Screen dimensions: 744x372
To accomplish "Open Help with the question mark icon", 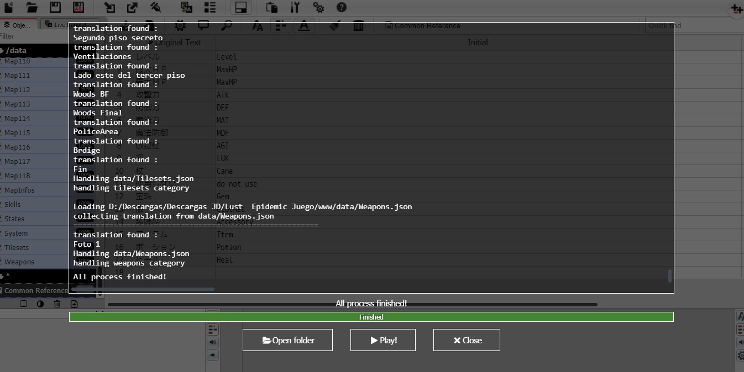I will [342, 8].
